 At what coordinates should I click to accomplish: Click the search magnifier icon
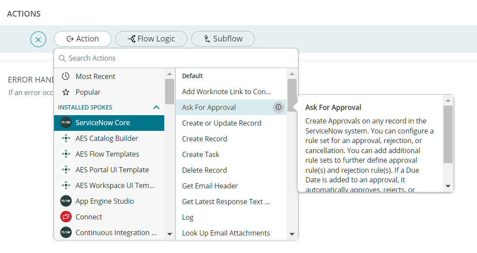[x=62, y=58]
